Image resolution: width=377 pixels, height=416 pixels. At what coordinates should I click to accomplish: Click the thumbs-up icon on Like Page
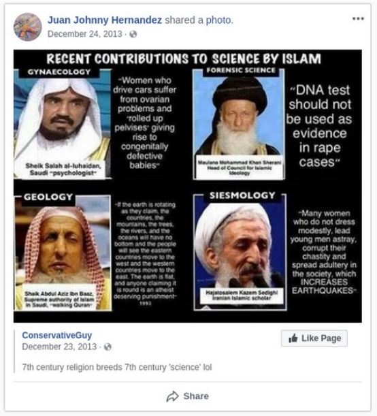[293, 338]
